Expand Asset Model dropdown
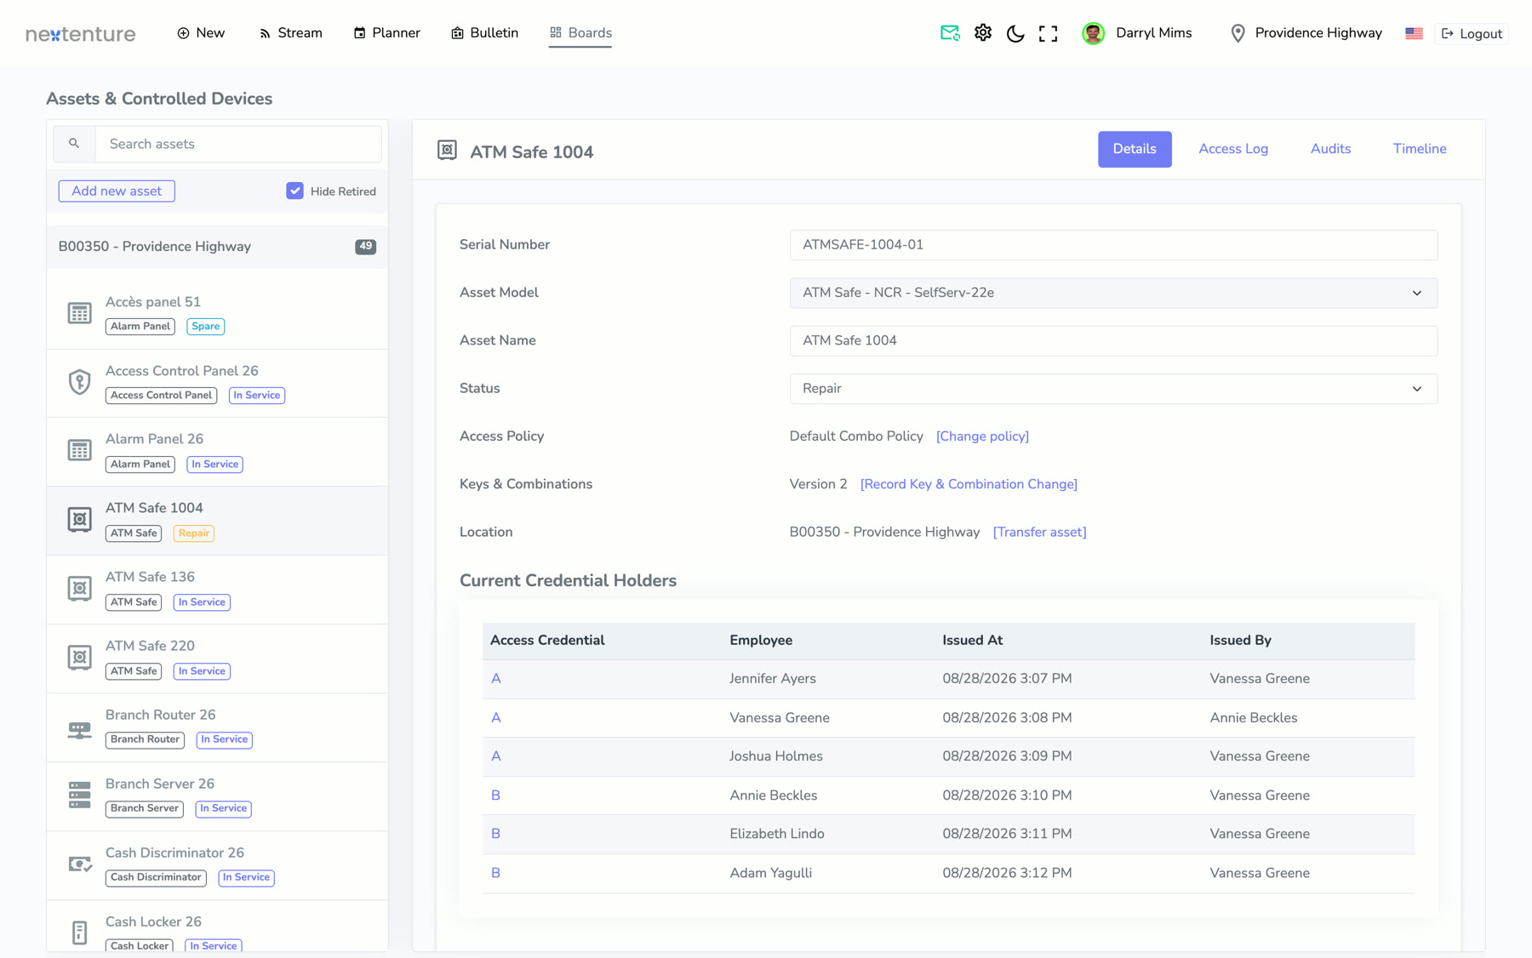Viewport: 1532px width, 958px height. pyautogui.click(x=1113, y=293)
